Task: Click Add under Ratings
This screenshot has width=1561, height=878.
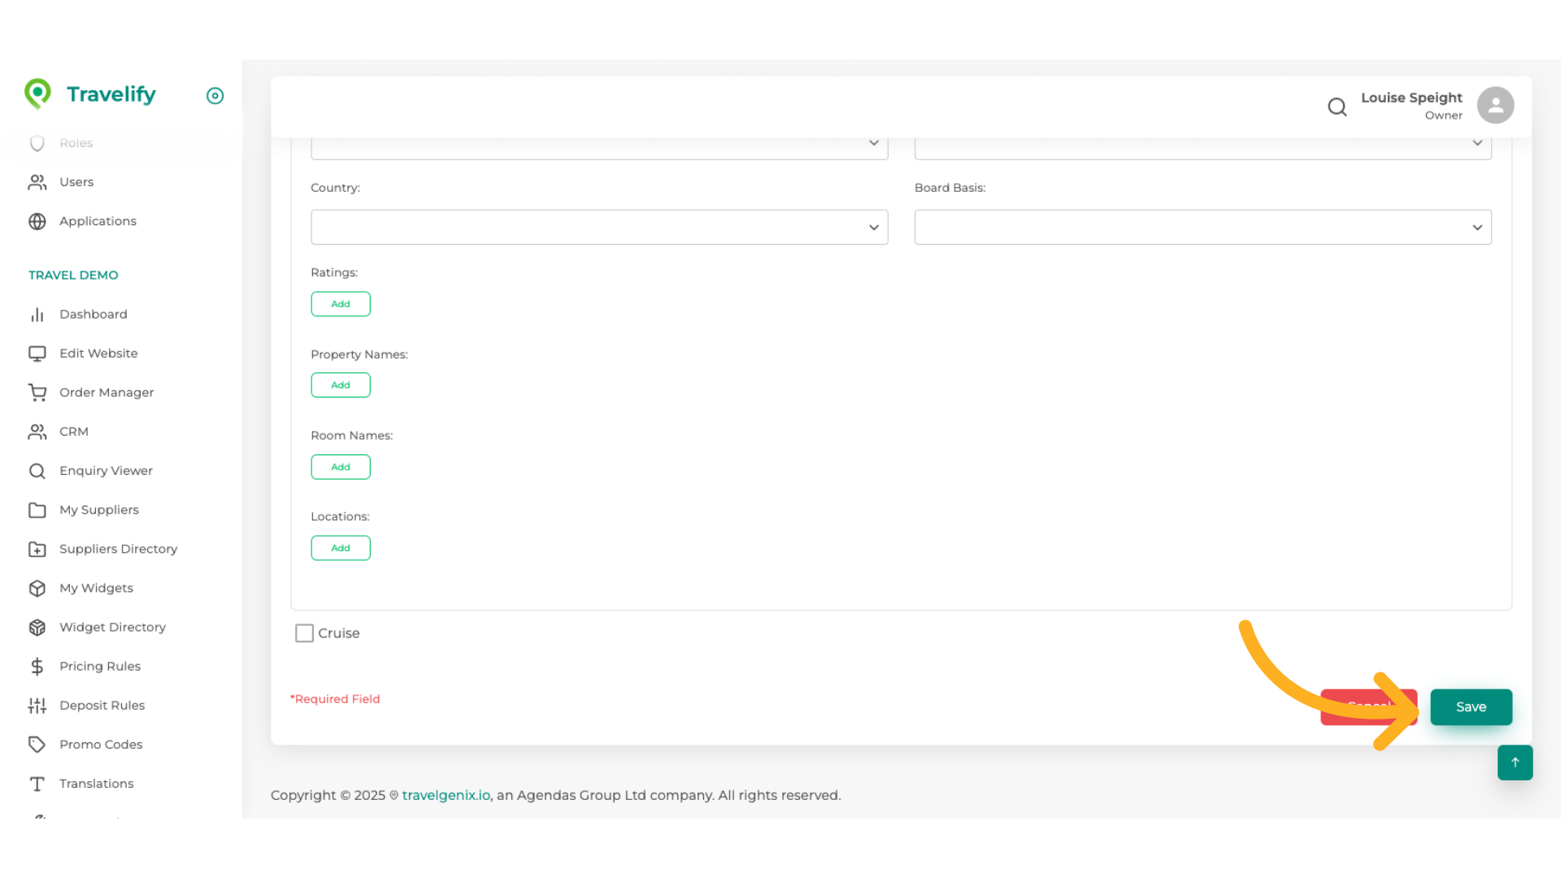Action: tap(340, 304)
